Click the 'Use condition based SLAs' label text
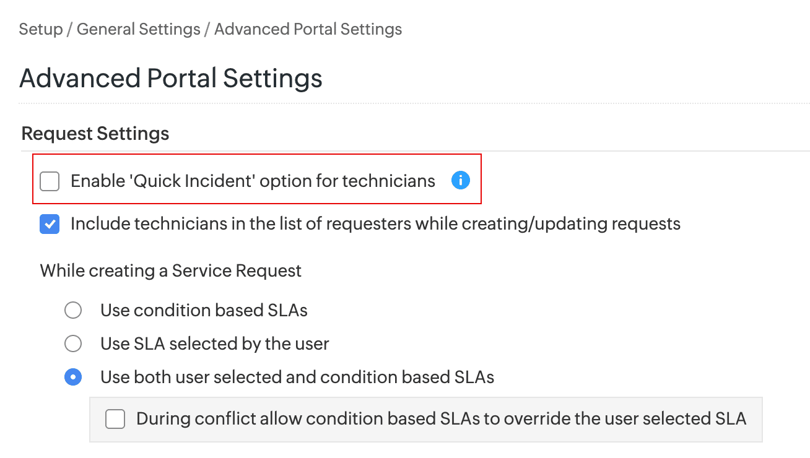The height and width of the screenshot is (458, 810). click(x=204, y=310)
